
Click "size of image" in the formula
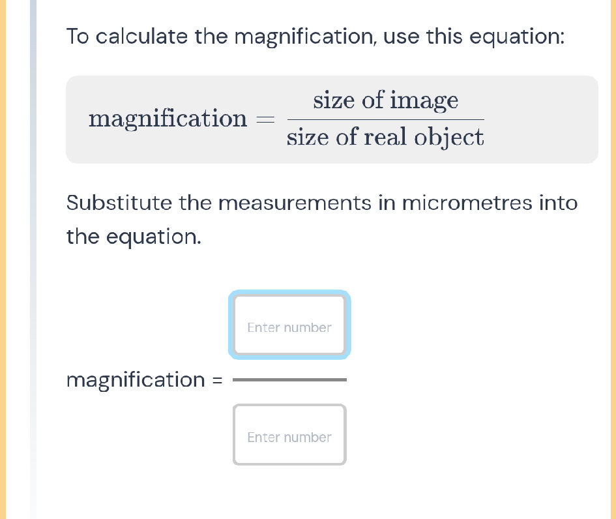[385, 101]
